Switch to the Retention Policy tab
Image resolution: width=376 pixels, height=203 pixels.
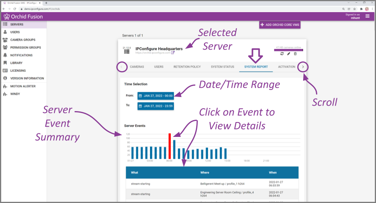pos(187,67)
